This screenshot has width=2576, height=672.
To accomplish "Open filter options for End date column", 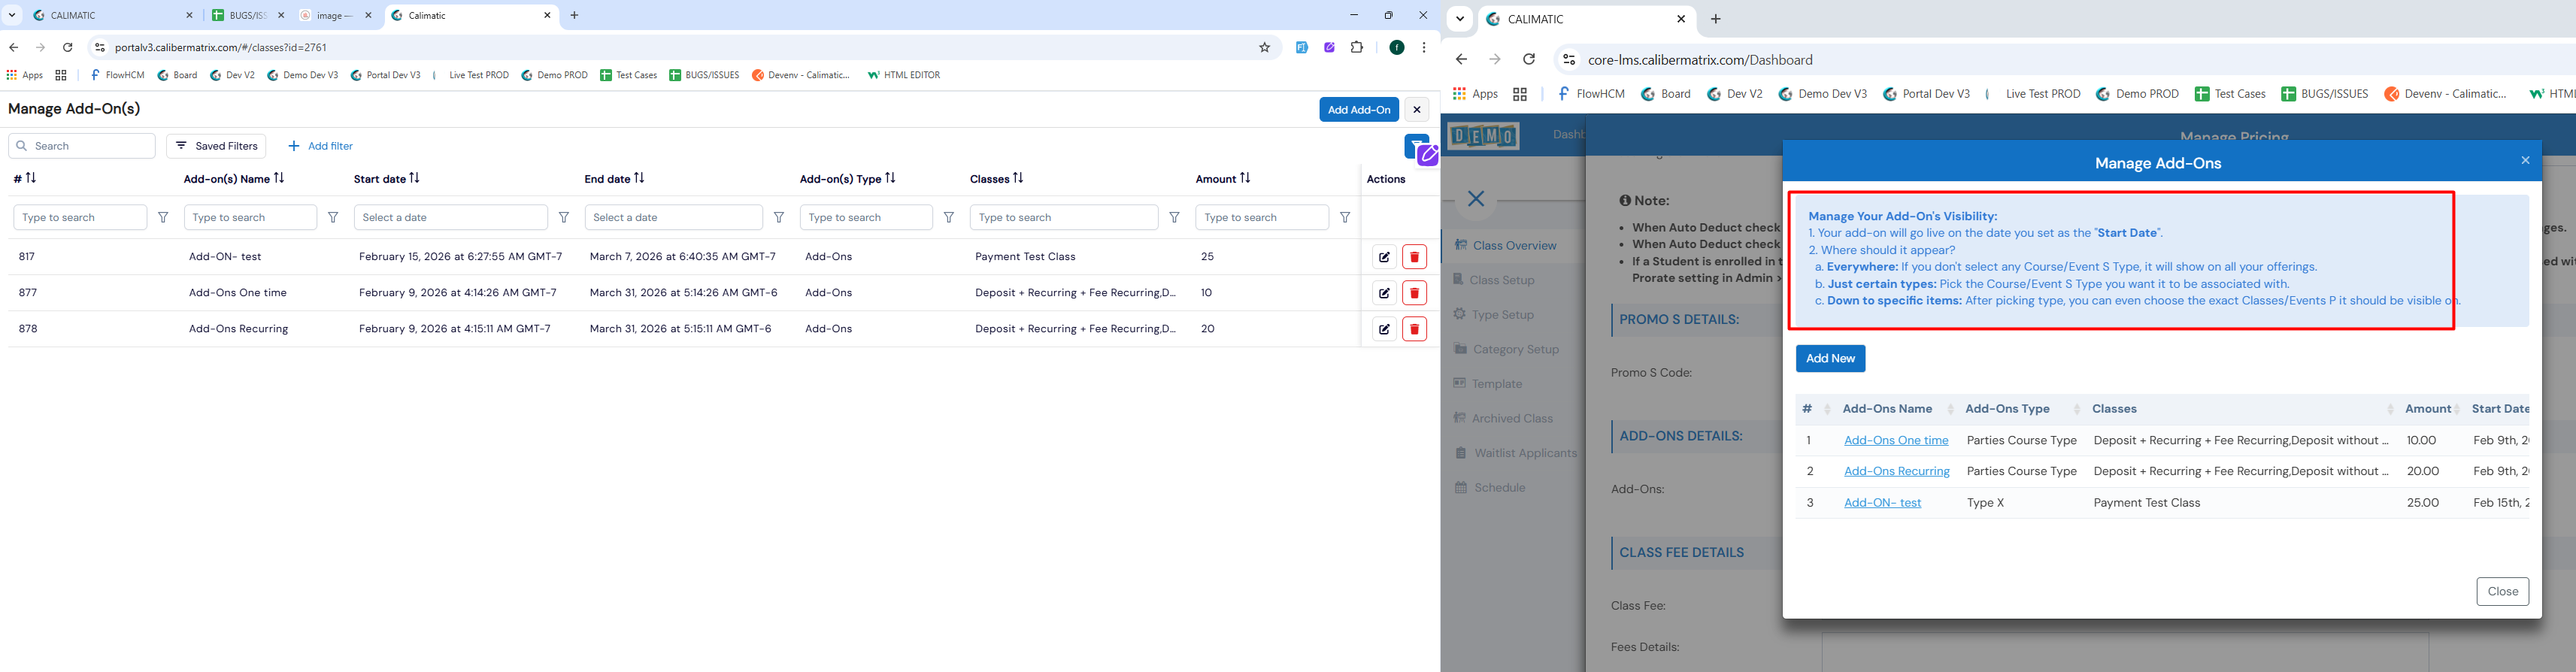I will pyautogui.click(x=779, y=217).
